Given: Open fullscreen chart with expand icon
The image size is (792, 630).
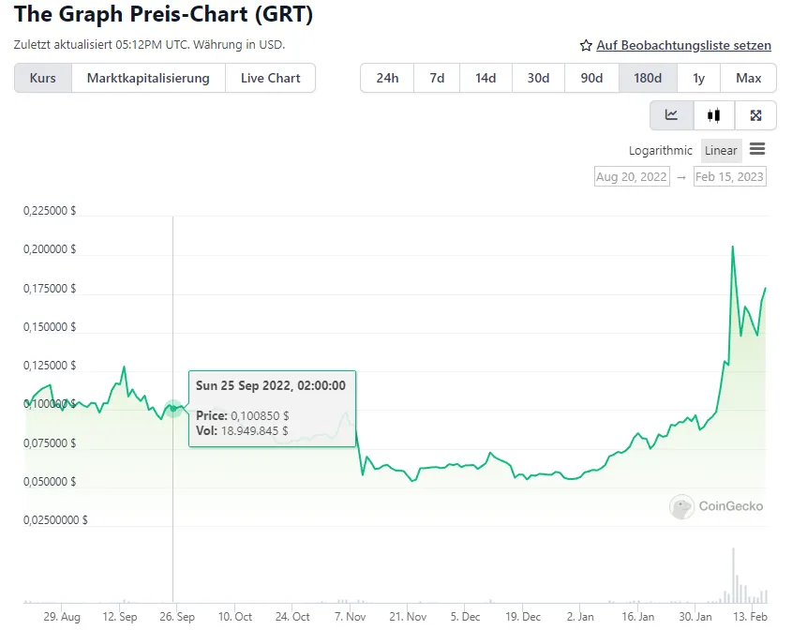Looking at the screenshot, I should [x=755, y=115].
